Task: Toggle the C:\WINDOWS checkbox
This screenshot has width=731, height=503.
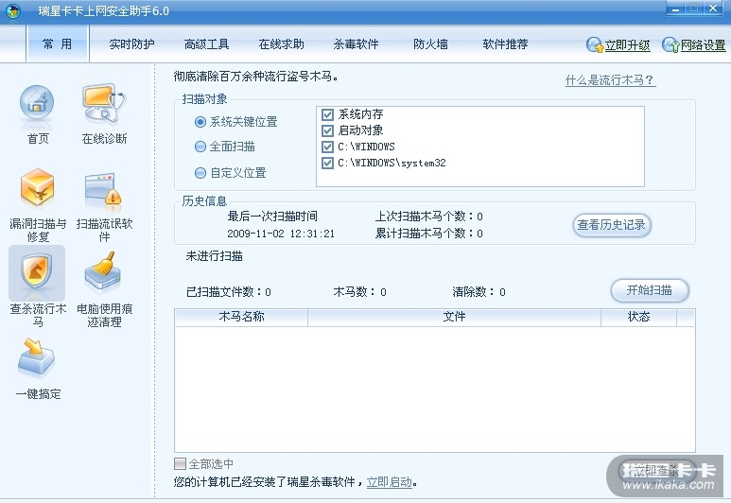Action: point(328,147)
